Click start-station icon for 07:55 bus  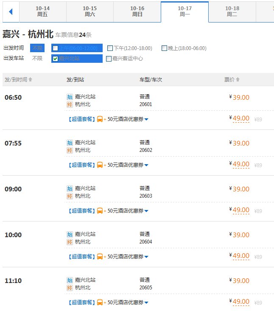point(70,143)
